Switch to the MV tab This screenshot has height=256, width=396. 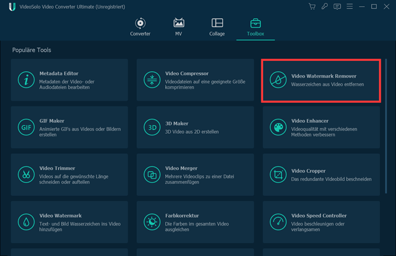pyautogui.click(x=179, y=27)
